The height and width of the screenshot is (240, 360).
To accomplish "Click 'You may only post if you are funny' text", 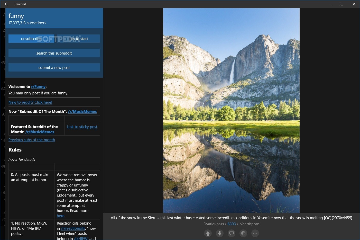I will (x=38, y=93).
